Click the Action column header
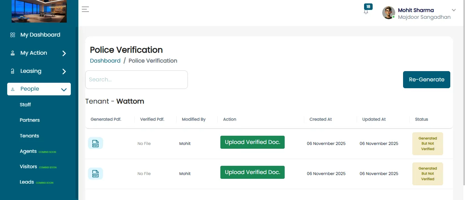This screenshot has height=200, width=465. click(230, 119)
